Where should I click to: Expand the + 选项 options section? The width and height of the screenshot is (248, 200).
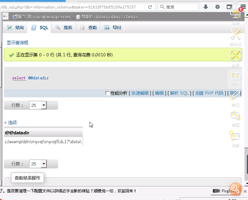point(11,122)
